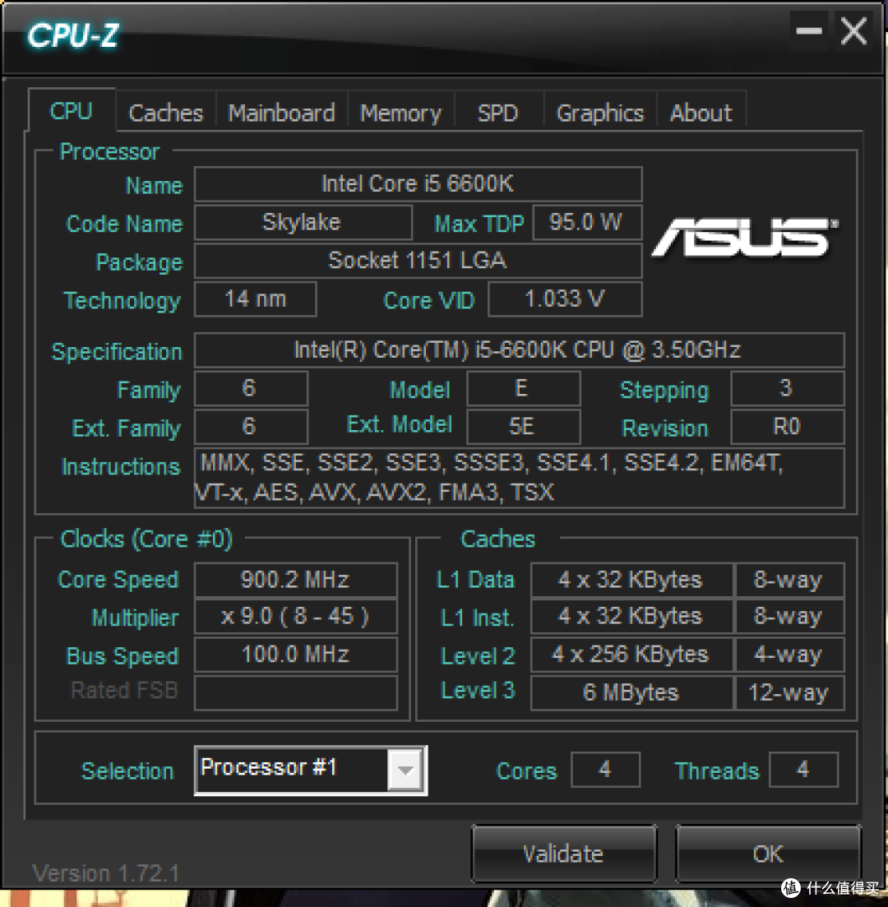
Task: Select the Code Name value Skylake
Action: (303, 223)
